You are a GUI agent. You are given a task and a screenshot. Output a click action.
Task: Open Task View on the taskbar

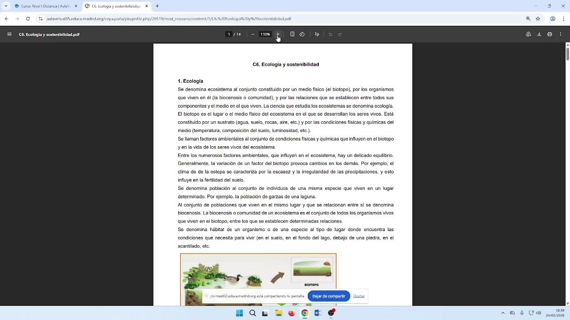pos(265,313)
